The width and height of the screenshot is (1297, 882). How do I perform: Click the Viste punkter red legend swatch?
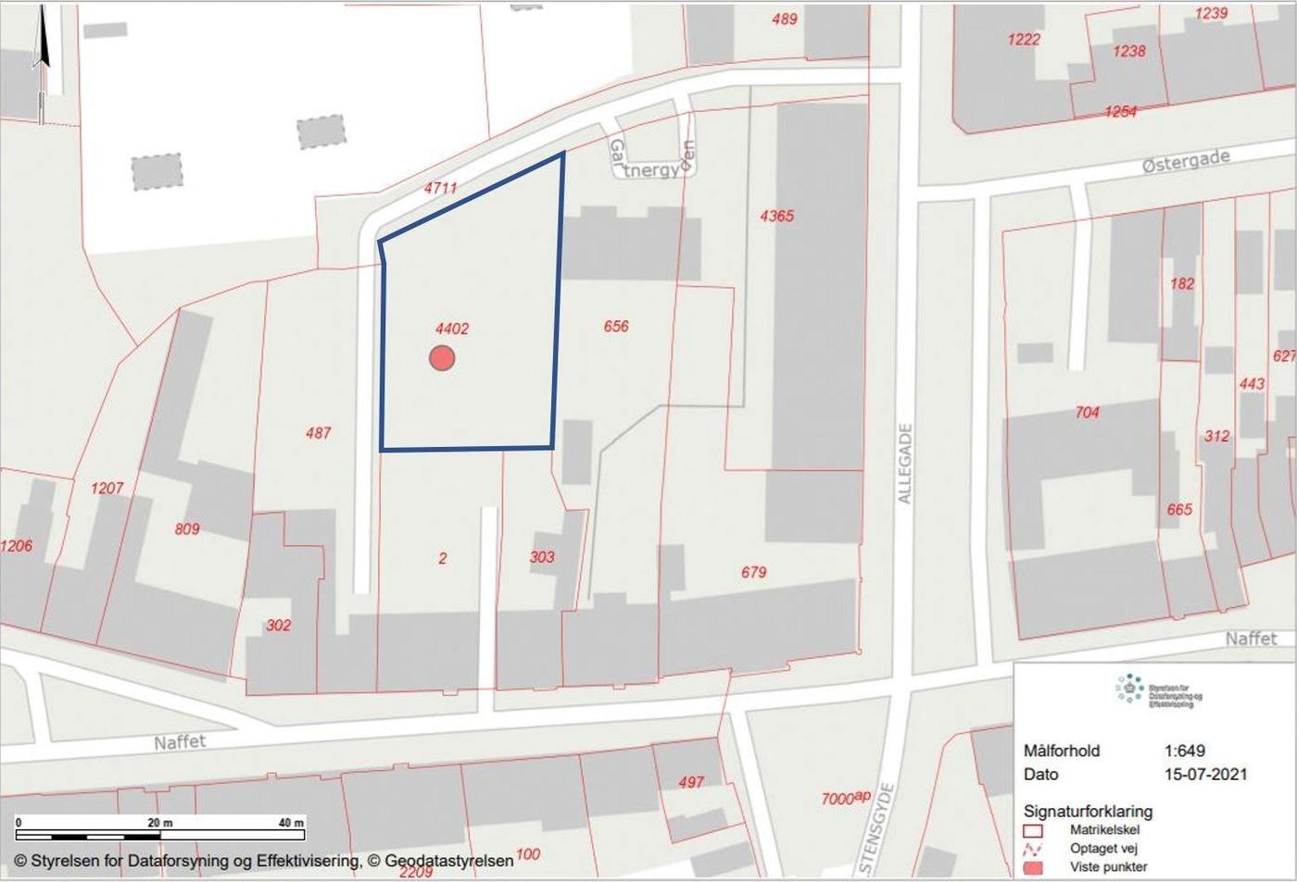click(x=1033, y=867)
